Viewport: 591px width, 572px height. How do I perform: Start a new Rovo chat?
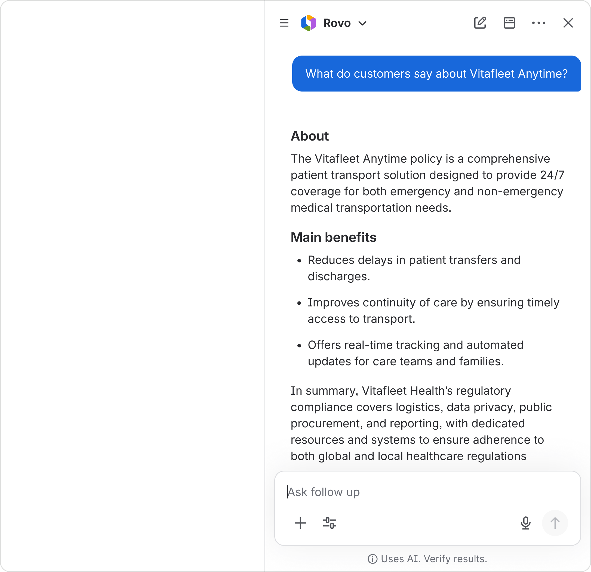pyautogui.click(x=480, y=23)
